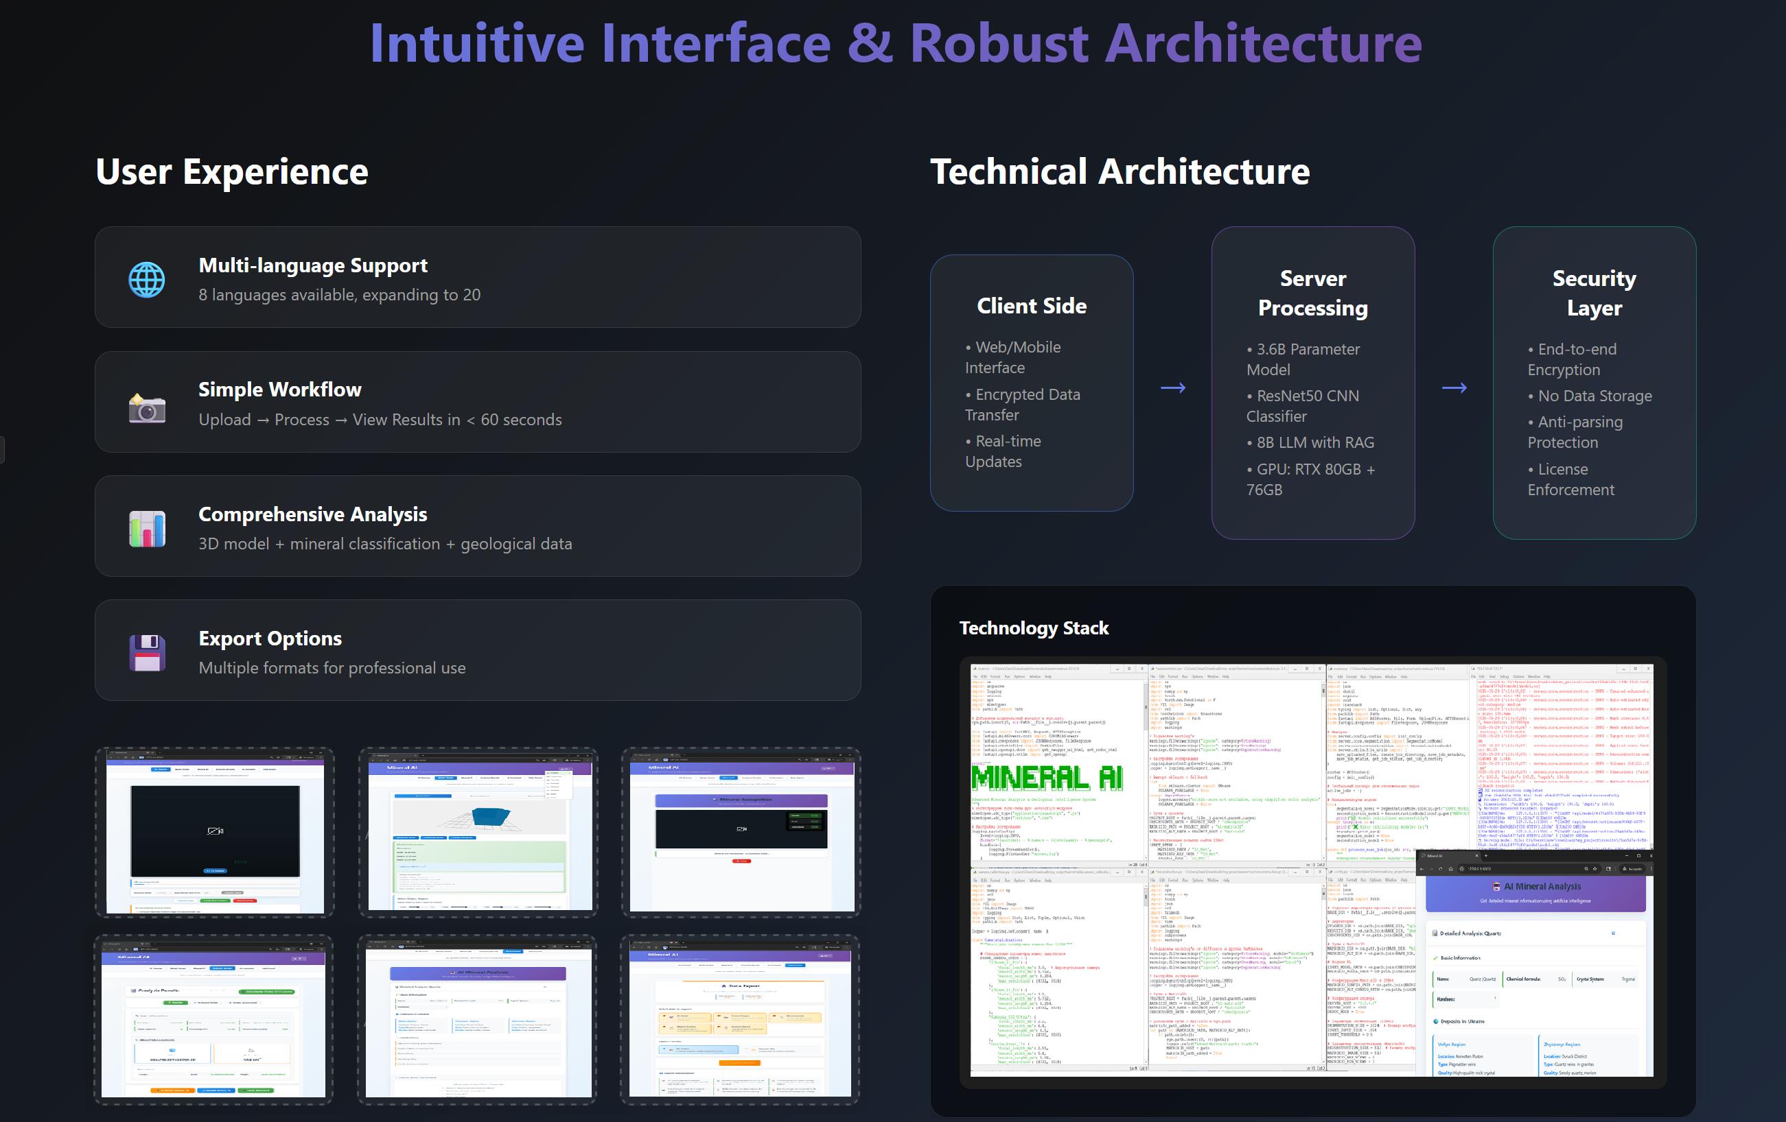Viewport: 1786px width, 1122px height.
Task: Click the arrow between Server Processing and Security Layer
Action: click(1454, 387)
